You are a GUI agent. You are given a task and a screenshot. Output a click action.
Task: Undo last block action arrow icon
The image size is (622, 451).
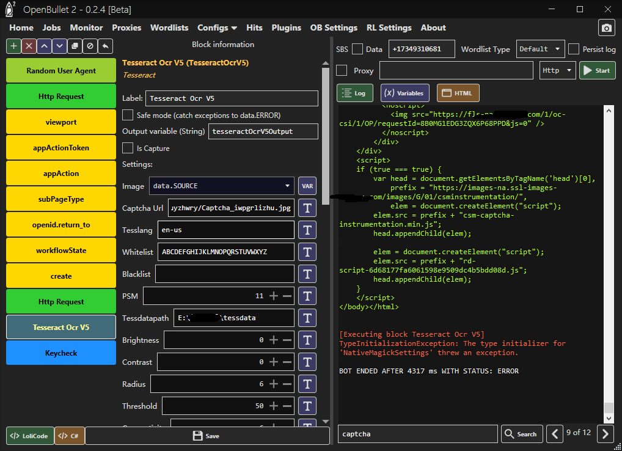point(106,46)
